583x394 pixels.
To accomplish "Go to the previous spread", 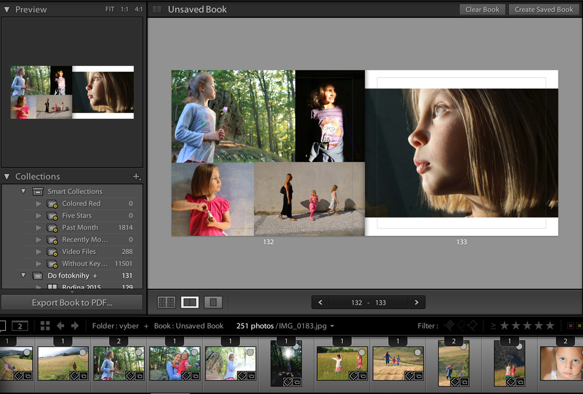I will pos(321,302).
